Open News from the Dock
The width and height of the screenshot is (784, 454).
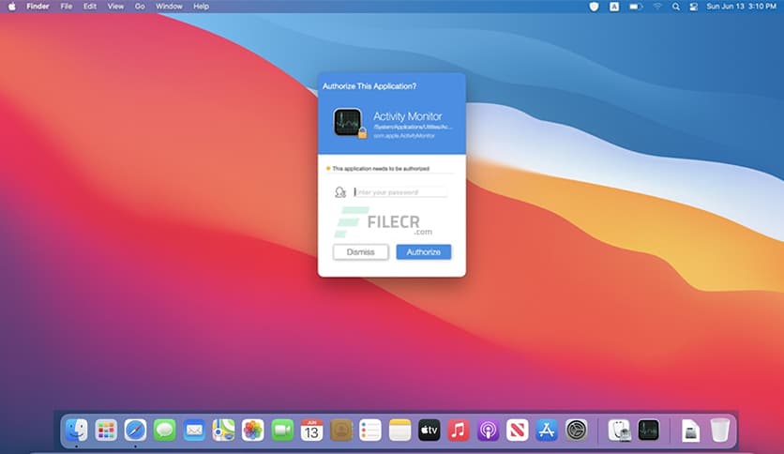[x=518, y=430]
